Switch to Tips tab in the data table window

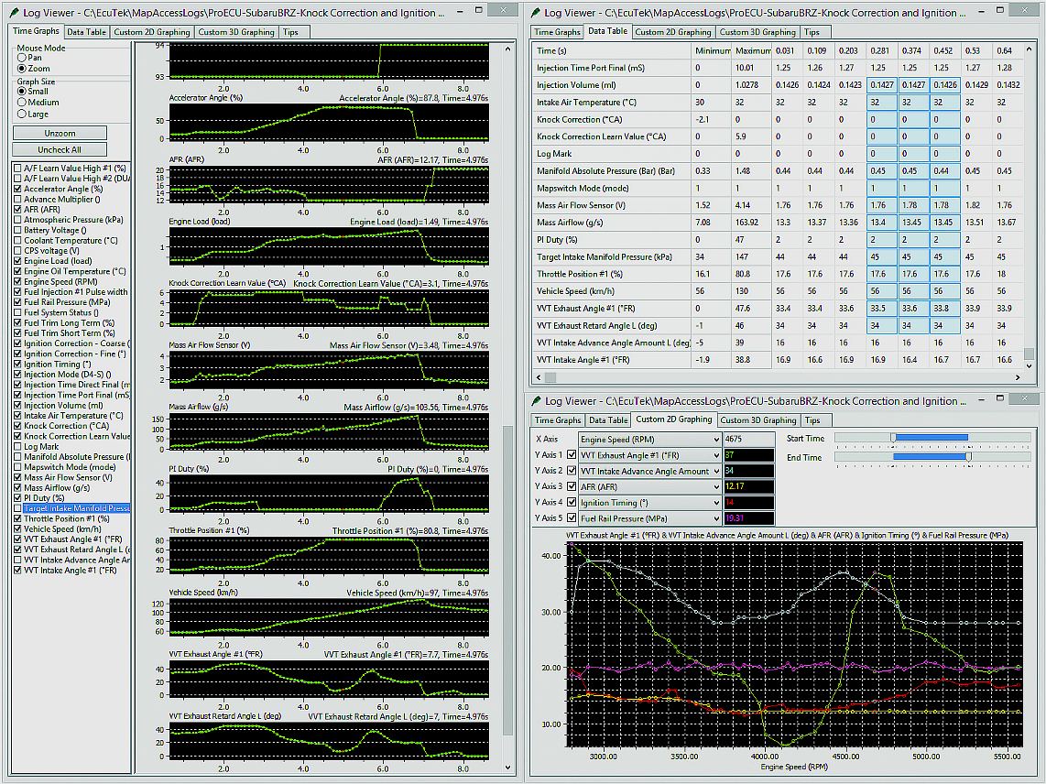click(812, 32)
